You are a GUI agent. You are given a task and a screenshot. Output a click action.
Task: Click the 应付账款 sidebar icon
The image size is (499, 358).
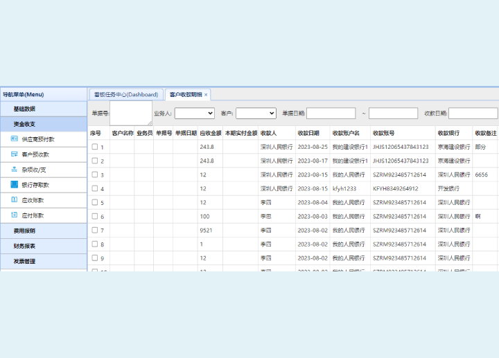(15, 215)
